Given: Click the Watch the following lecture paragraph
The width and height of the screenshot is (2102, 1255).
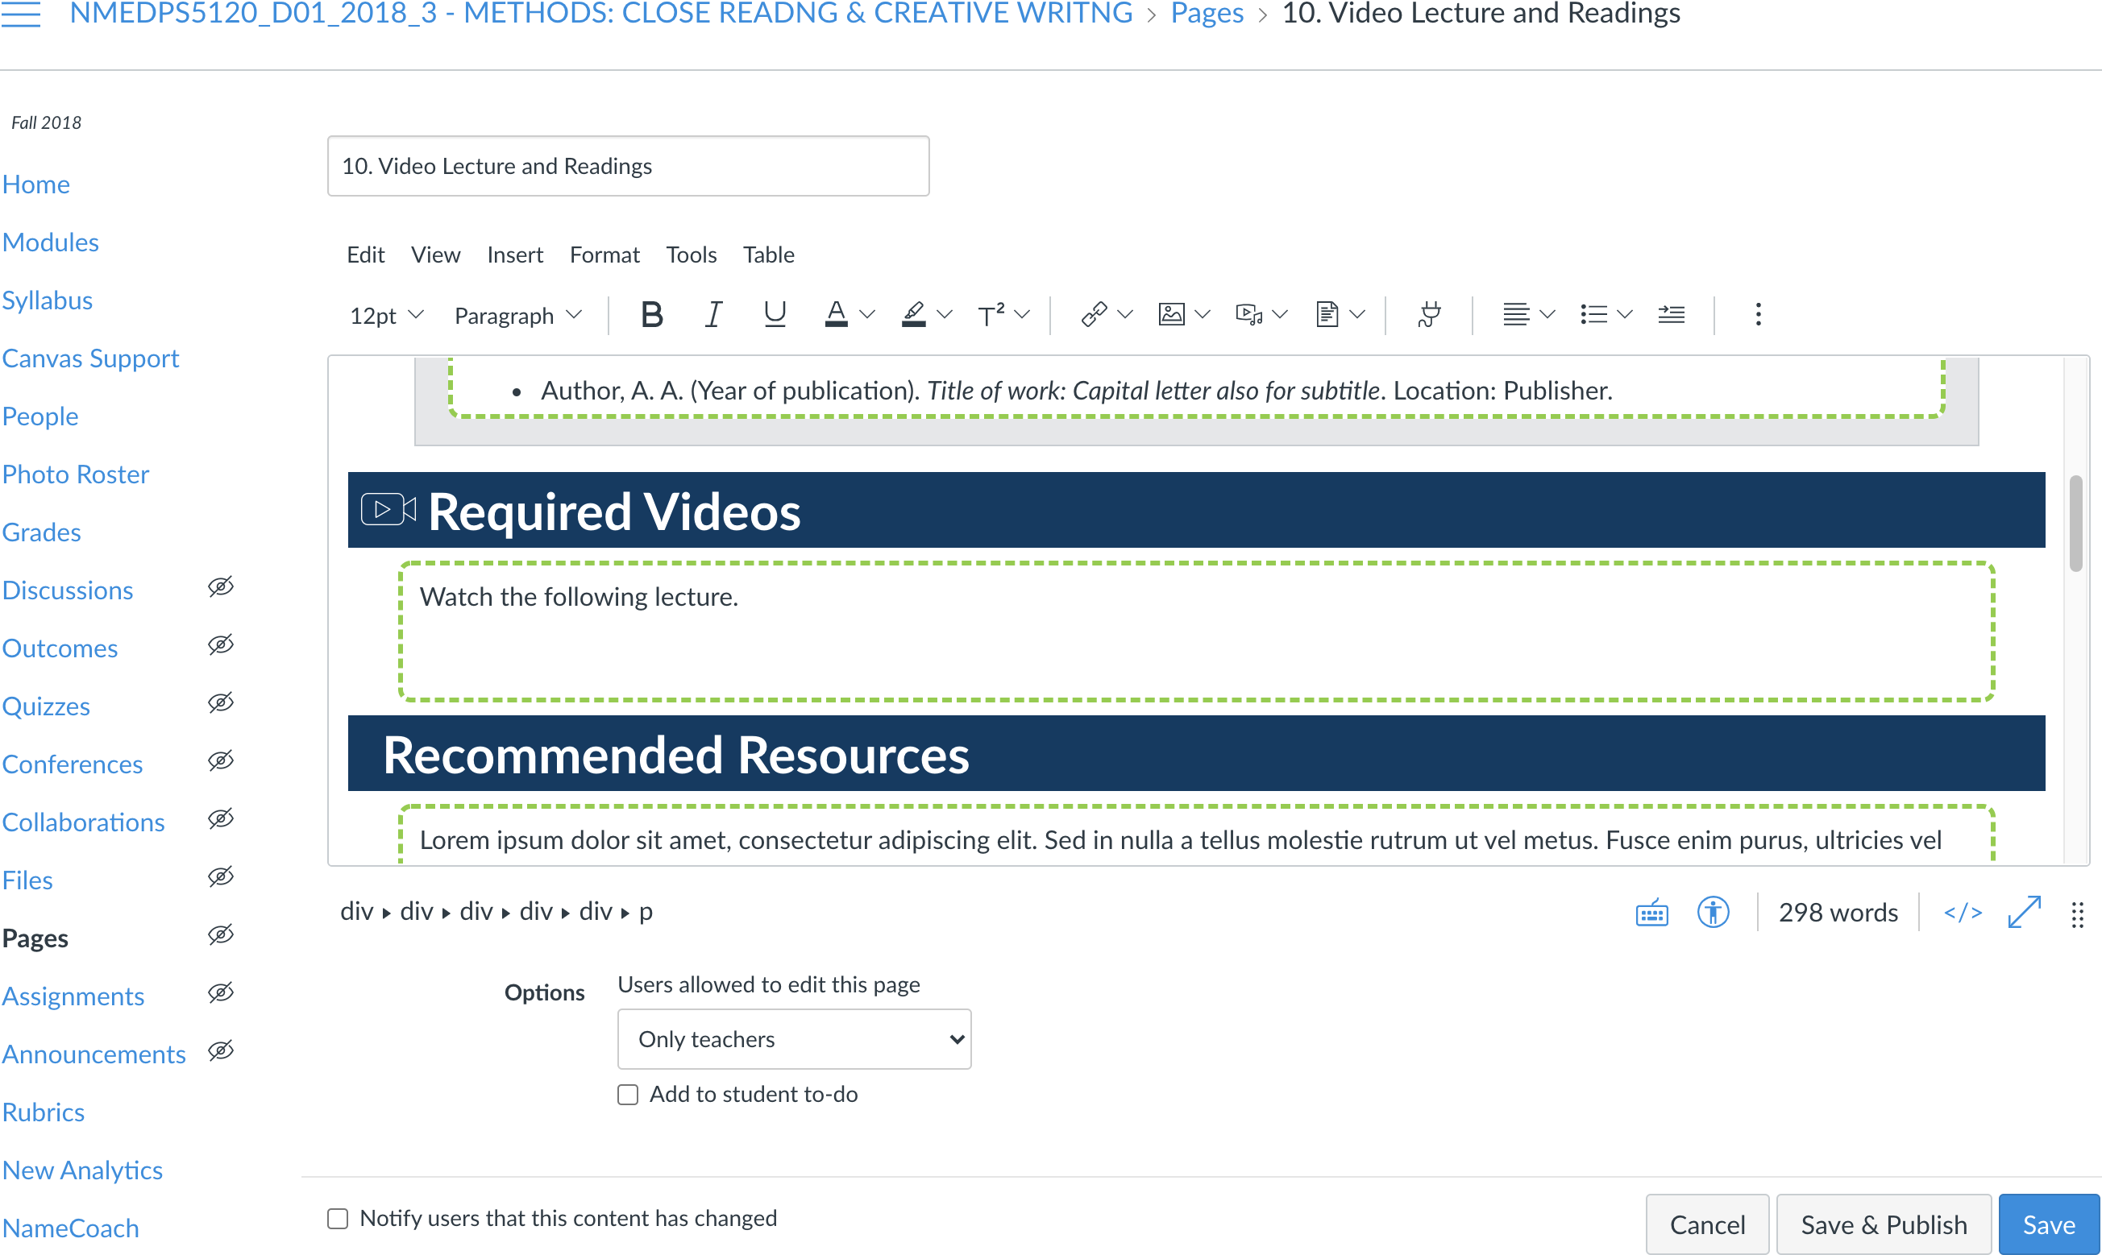Looking at the screenshot, I should tap(579, 597).
